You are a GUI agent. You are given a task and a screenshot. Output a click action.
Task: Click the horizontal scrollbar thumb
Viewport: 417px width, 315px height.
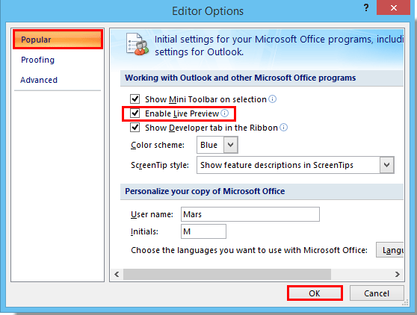(x=227, y=274)
